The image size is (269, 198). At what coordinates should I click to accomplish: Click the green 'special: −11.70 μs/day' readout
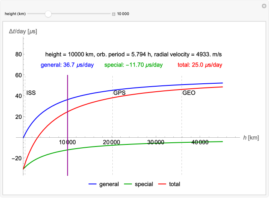click(134, 65)
